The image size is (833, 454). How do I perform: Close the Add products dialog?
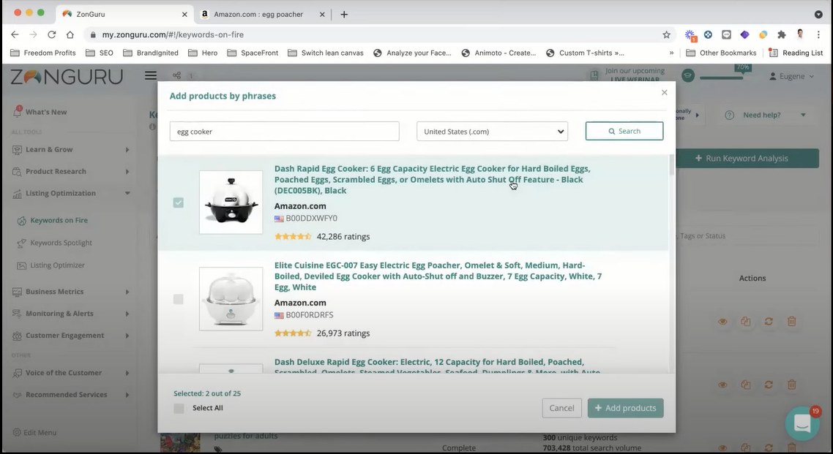tap(664, 92)
